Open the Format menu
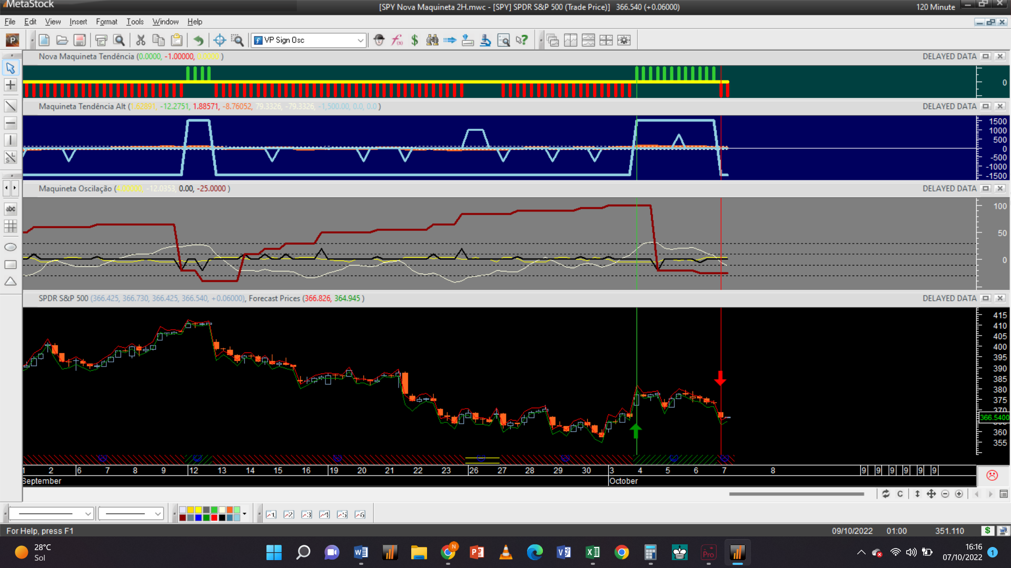This screenshot has width=1011, height=568. 106,22
